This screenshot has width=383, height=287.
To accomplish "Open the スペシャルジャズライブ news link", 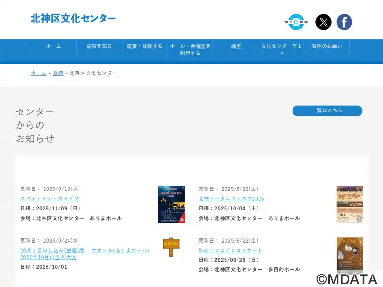I will [50, 199].
